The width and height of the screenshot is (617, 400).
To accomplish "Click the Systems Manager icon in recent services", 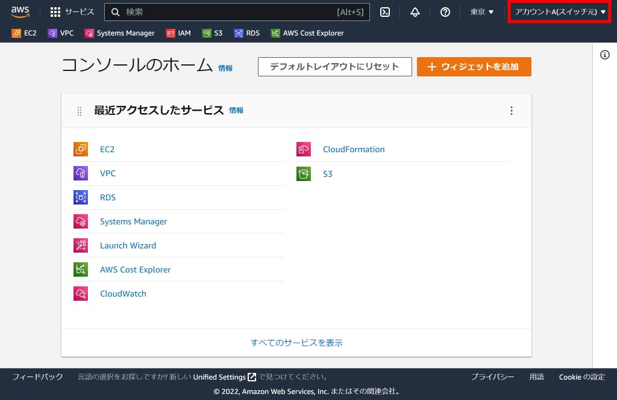I will tap(81, 221).
